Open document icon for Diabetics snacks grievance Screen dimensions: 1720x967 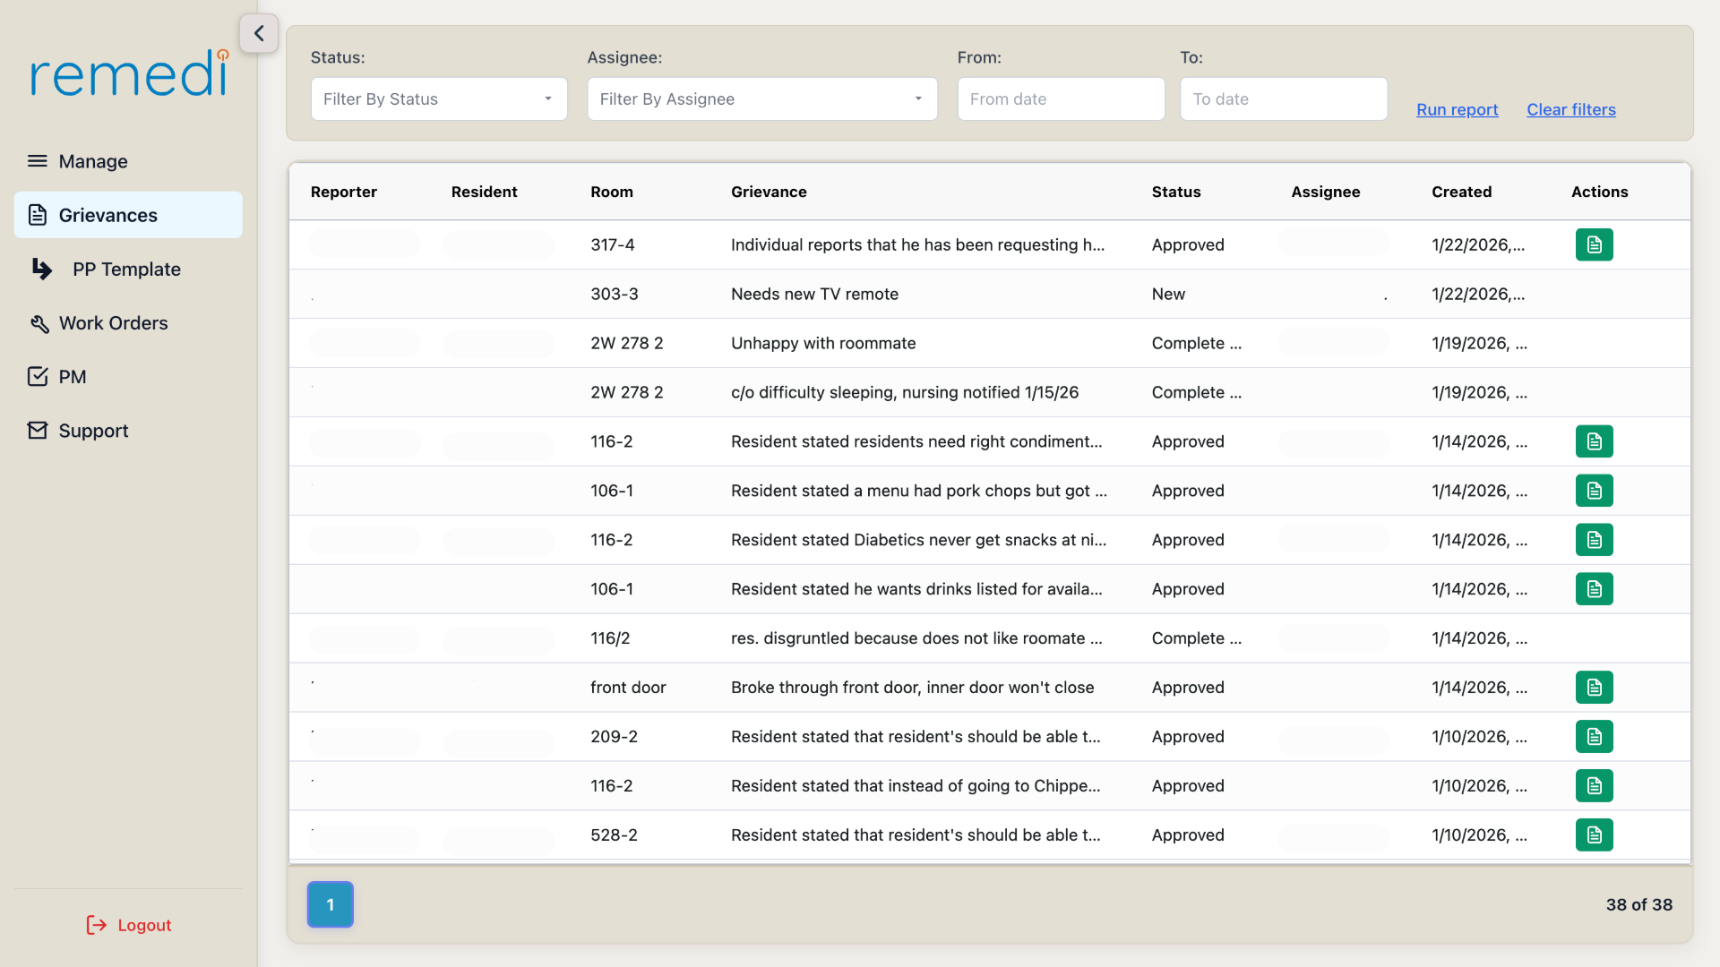pos(1594,540)
